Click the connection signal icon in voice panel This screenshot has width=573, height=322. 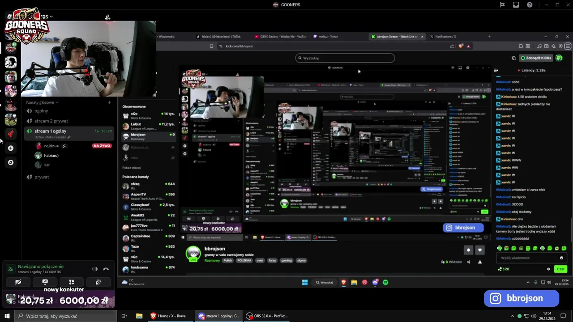pos(10,269)
